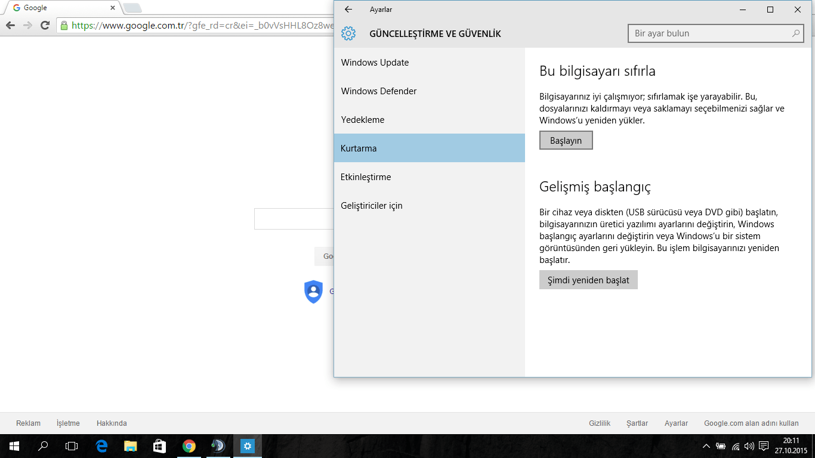Open Windows Update section

point(430,63)
